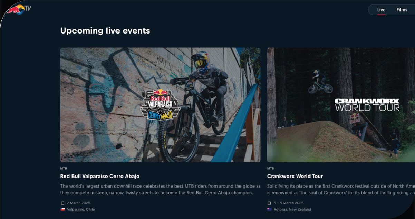Select the MTB label above Crankworx title

pyautogui.click(x=270, y=168)
